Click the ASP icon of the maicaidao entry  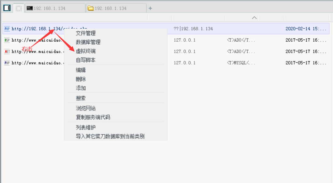(7, 40)
